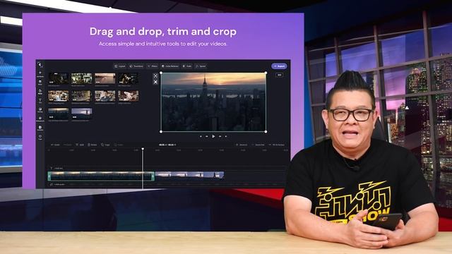Click Add text on the text track
Image resolution: width=452 pixels, height=254 pixels.
pos(57,168)
